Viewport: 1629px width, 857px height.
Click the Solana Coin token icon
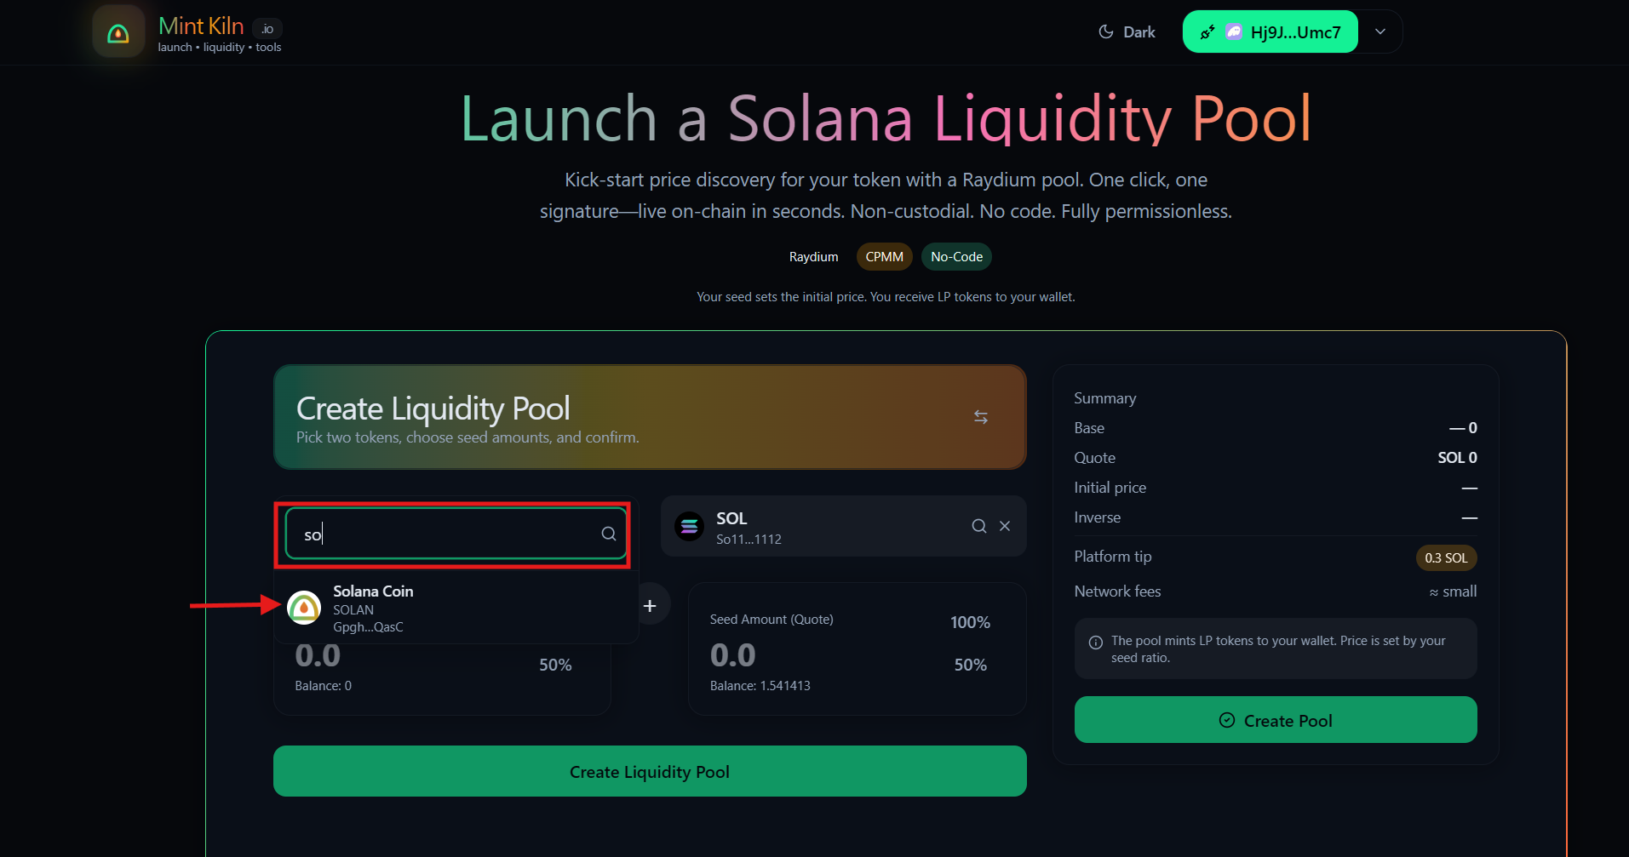[304, 608]
